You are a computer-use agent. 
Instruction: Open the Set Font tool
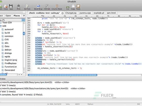pyautogui.click(x=27, y=7)
